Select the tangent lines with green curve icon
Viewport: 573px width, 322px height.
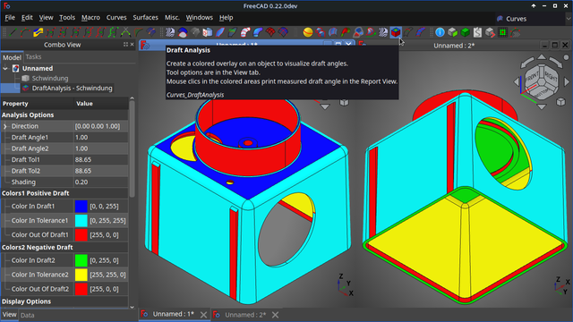tap(125, 32)
